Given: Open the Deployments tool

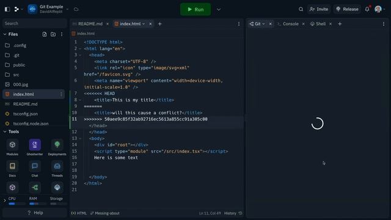Looking at the screenshot, I should pyautogui.click(x=57, y=147).
